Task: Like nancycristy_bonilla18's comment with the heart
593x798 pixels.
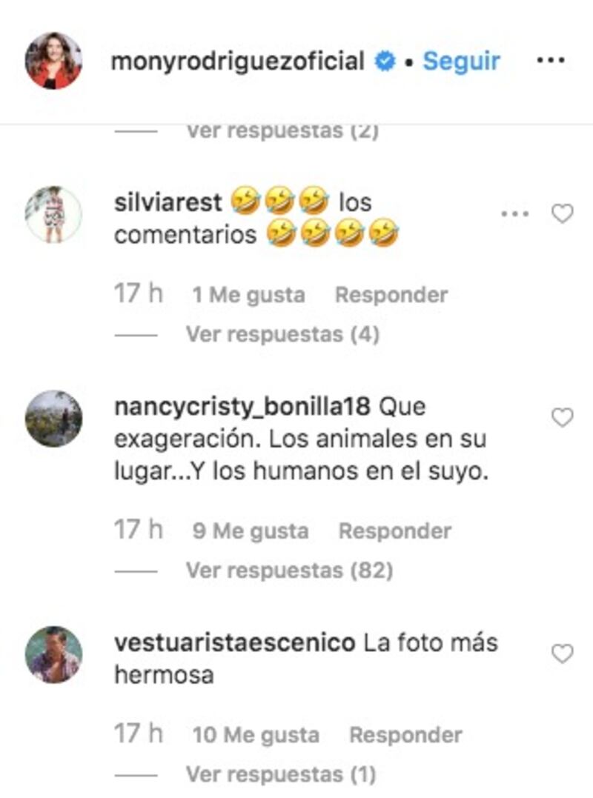Action: 563,418
